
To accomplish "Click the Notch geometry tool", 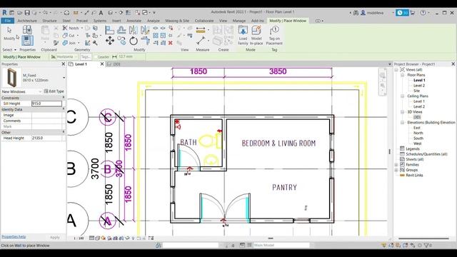I will point(71,28).
